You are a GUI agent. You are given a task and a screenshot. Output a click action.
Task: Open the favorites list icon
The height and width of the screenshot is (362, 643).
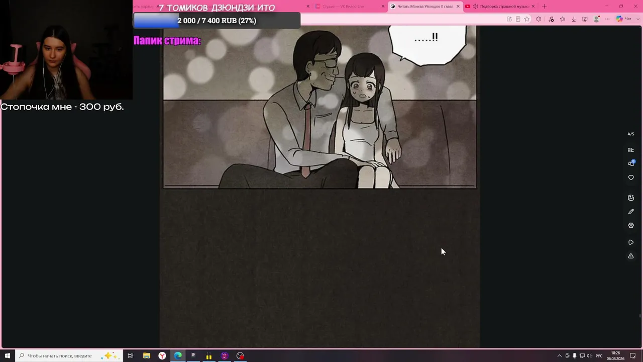(562, 19)
